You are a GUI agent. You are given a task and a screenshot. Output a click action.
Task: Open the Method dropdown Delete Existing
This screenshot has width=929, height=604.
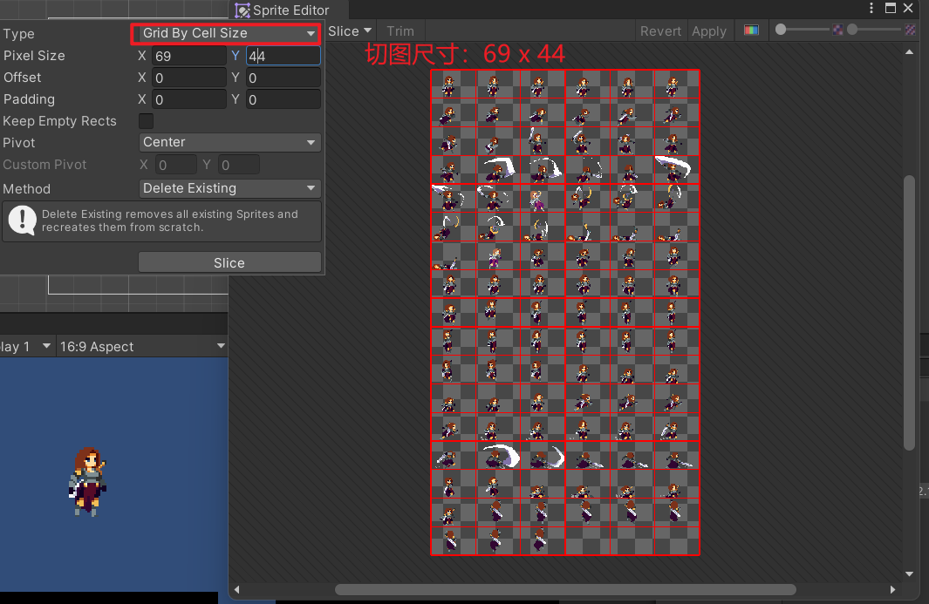229,188
